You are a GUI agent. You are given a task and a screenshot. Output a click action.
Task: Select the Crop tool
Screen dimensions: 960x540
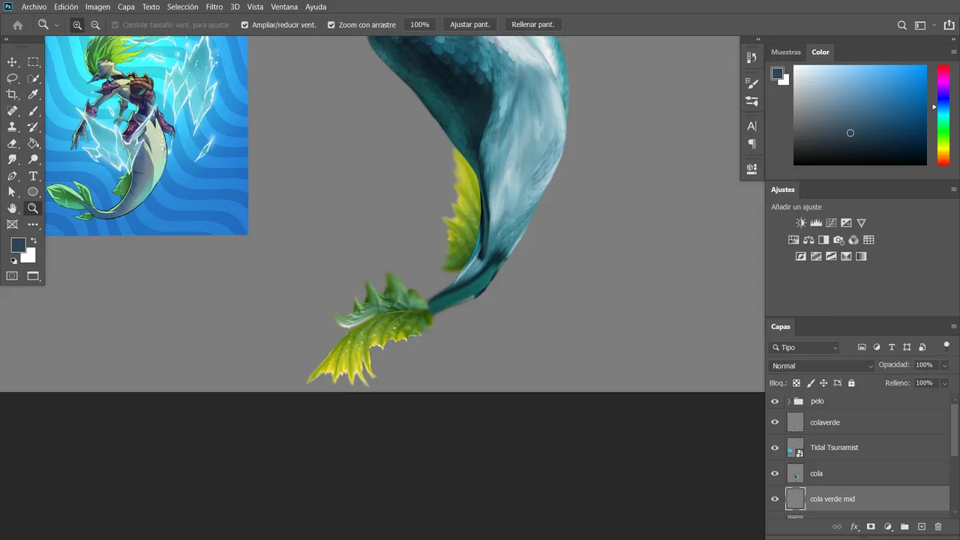pyautogui.click(x=12, y=94)
